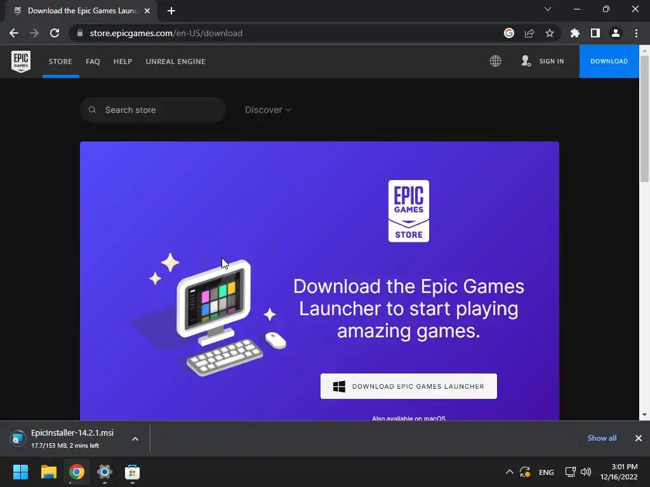Open the Chrome extensions puzzle icon
Screen dimensions: 650x487
575,33
